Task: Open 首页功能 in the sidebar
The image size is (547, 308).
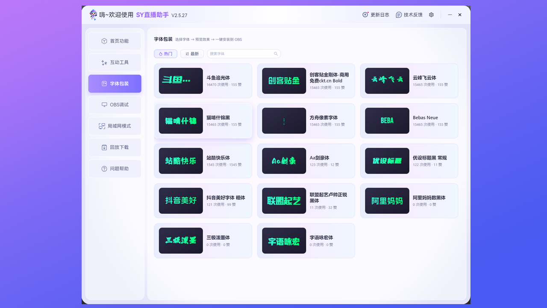Action: [115, 41]
